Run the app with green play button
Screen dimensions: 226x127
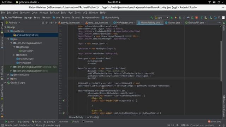172,18
